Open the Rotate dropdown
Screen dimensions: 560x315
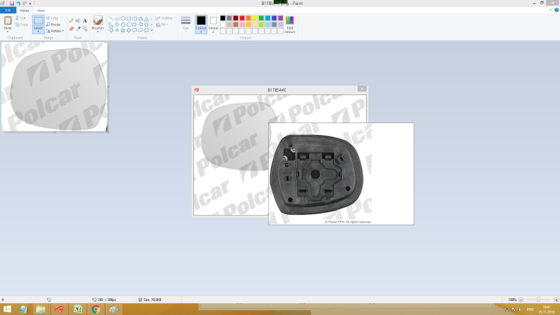(x=55, y=31)
